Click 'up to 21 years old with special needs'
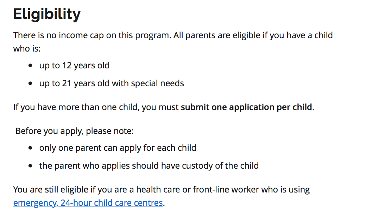This screenshot has width=366, height=216. [112, 83]
